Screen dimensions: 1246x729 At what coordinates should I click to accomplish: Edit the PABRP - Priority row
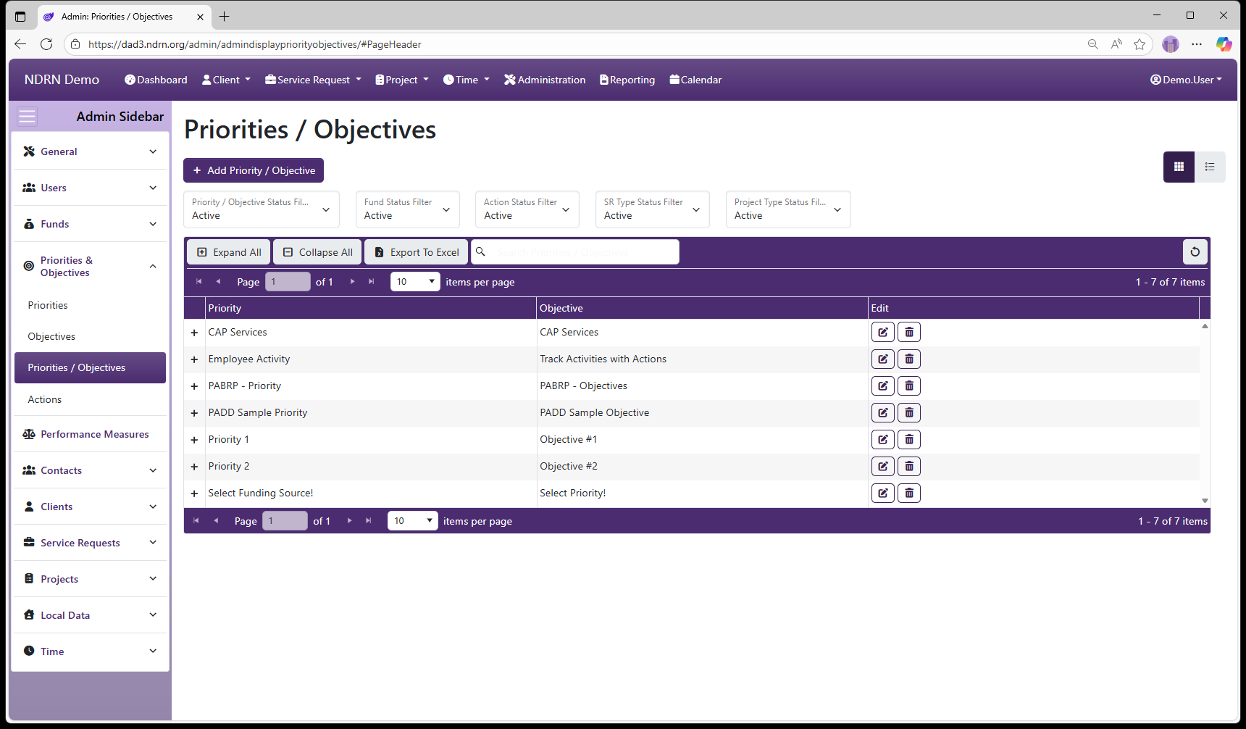click(x=882, y=386)
